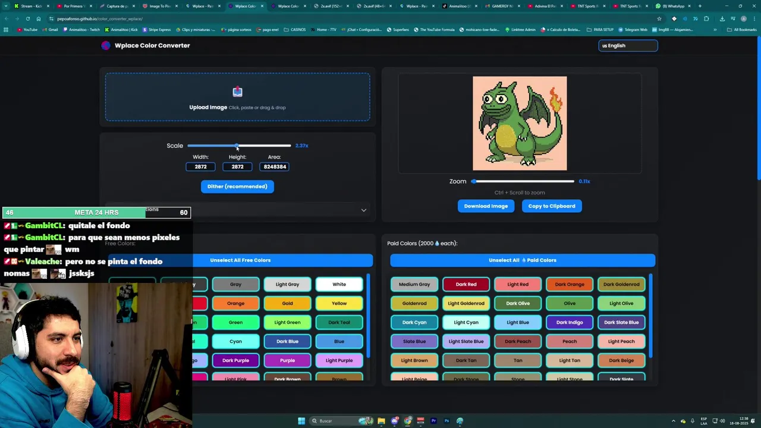The height and width of the screenshot is (428, 761).
Task: Click the Copy to Clipboard button
Action: [552, 206]
